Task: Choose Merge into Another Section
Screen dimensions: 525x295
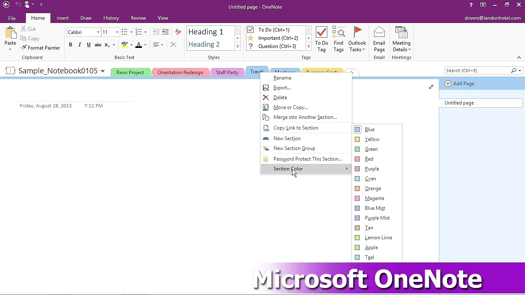Action: tap(305, 117)
